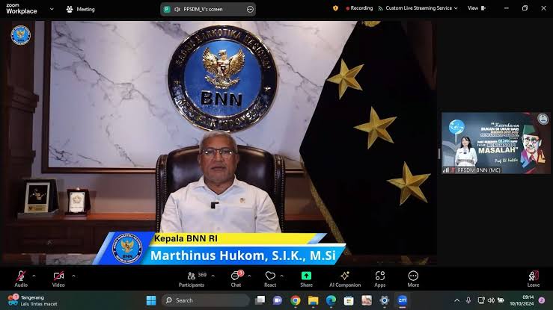Open Microsoft Store from taskbar

pos(349,300)
